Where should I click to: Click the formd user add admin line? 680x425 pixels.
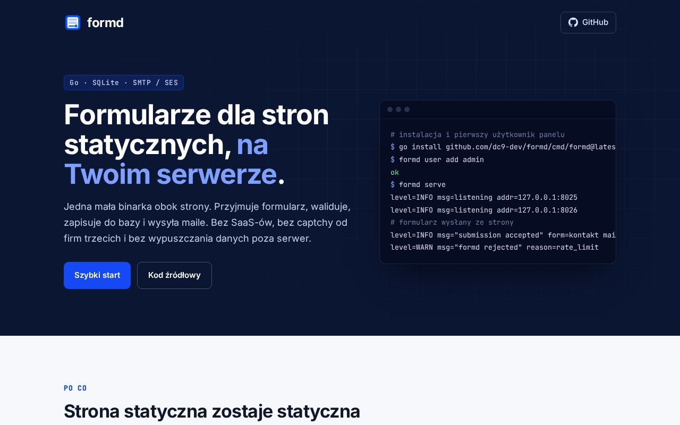tap(437, 159)
